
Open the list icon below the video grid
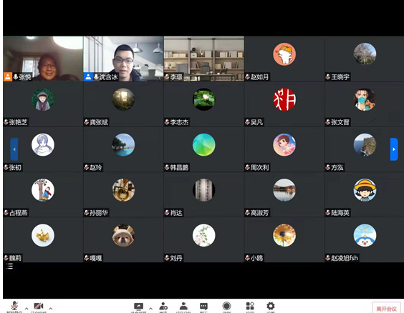pyautogui.click(x=9, y=267)
